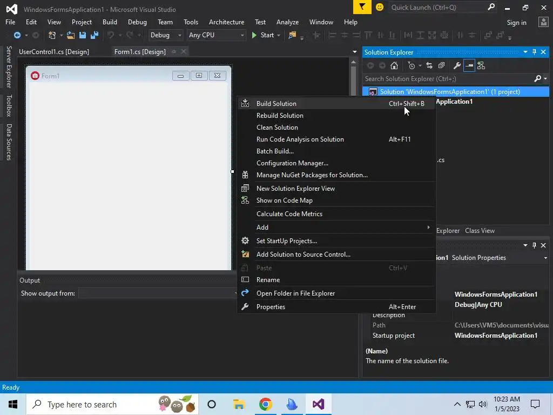Viewport: 553px width, 415px height.
Task: Click Pending Changes Filter clock icon
Action: [411, 65]
